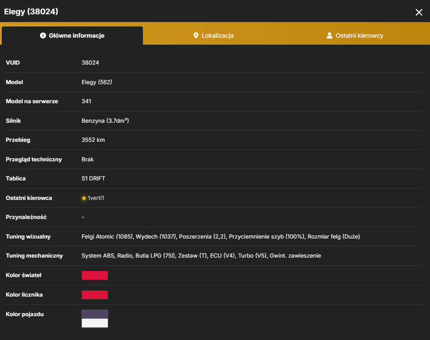Click the info icon in Główne informacje tab
The height and width of the screenshot is (340, 430).
click(43, 35)
